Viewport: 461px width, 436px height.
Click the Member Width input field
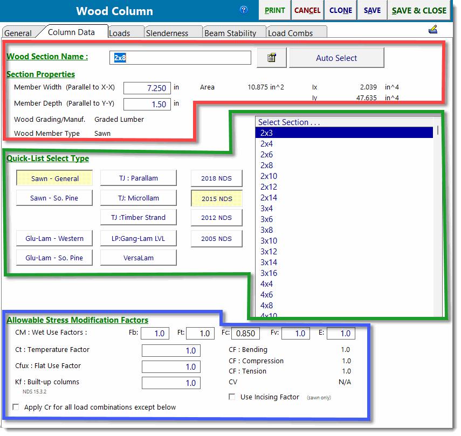point(147,87)
